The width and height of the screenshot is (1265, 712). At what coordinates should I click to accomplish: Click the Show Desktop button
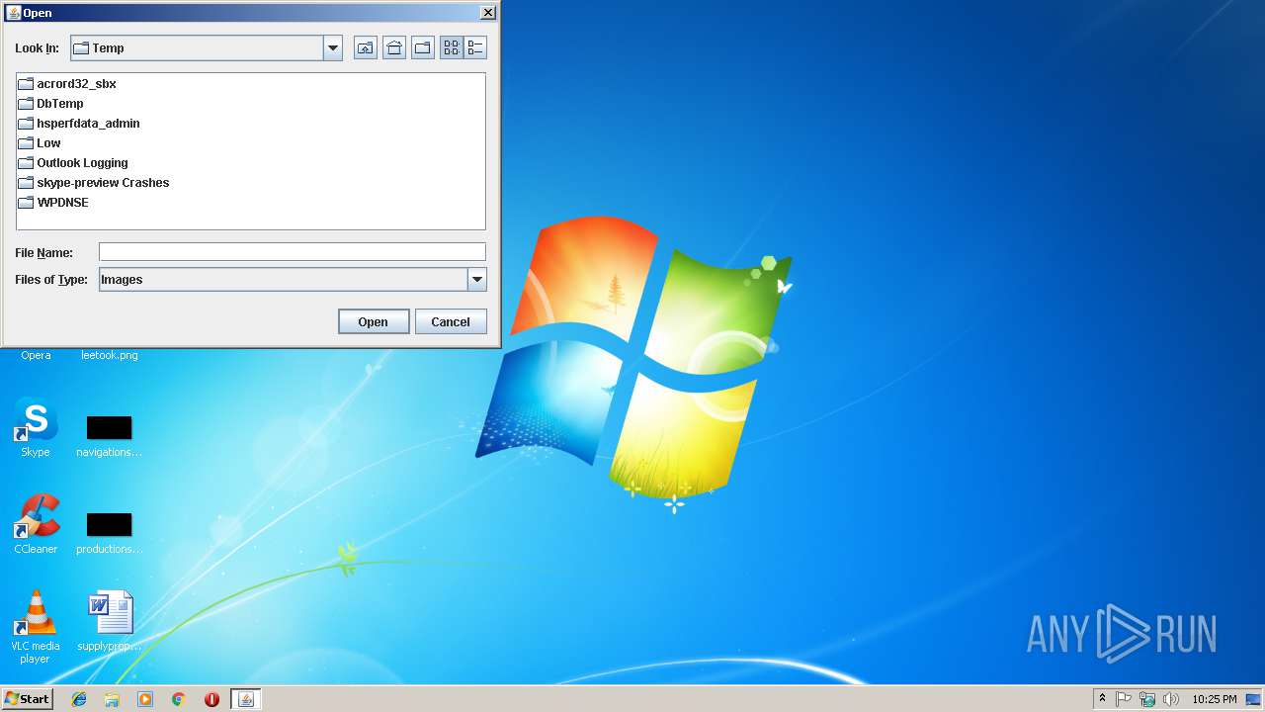[x=1253, y=699]
